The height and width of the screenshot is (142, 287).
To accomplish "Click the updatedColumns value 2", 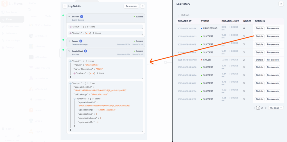I will [x=100, y=118].
